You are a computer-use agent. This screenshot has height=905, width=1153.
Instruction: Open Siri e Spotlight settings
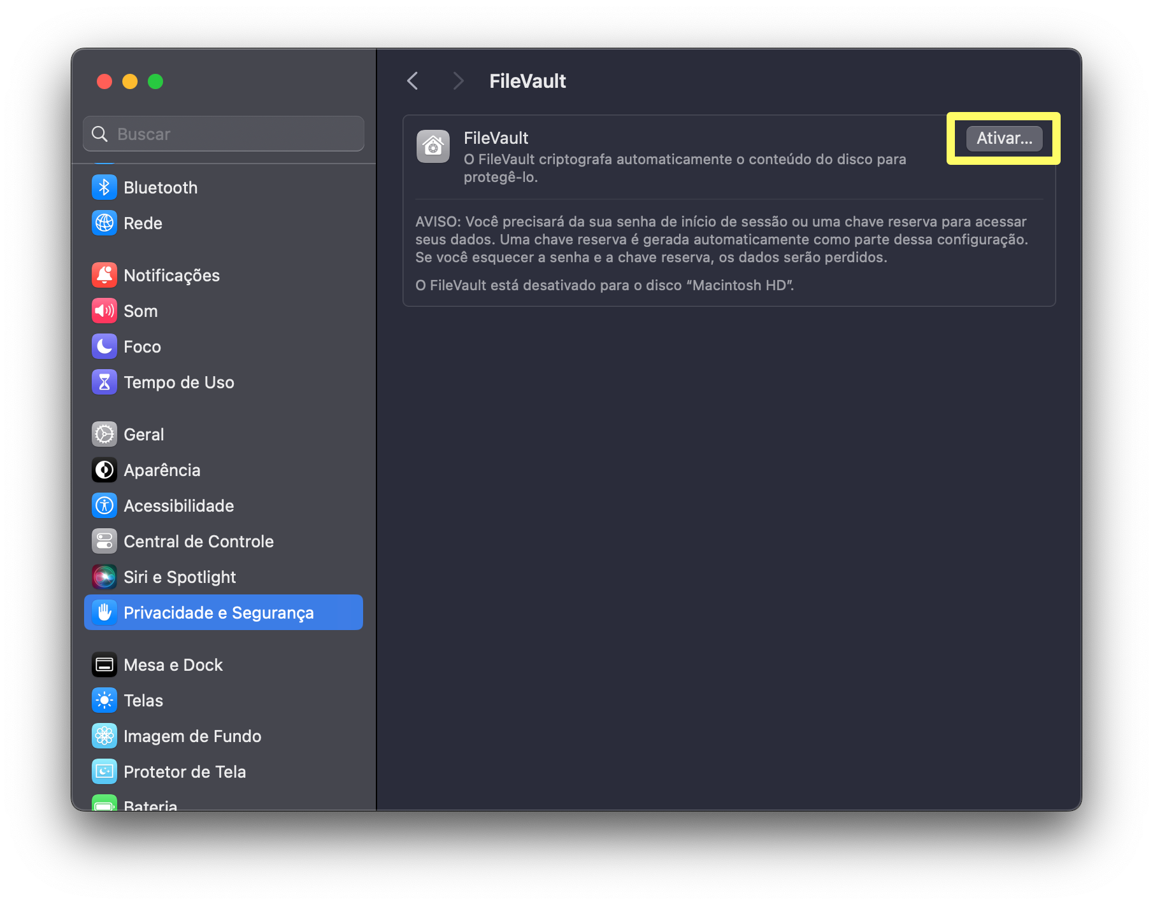(179, 577)
